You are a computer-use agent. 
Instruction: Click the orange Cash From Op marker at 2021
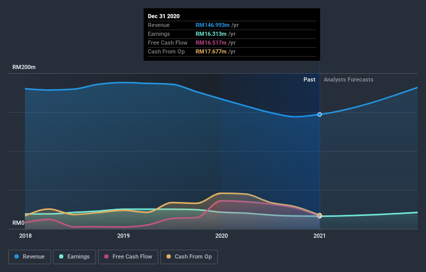[x=320, y=215]
